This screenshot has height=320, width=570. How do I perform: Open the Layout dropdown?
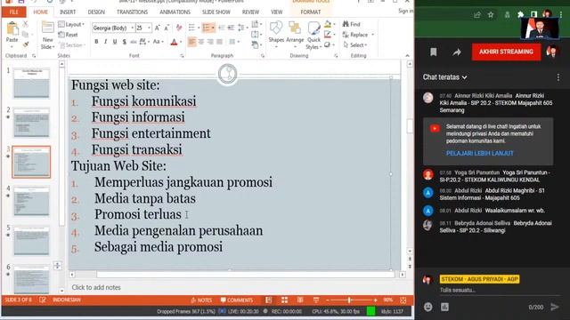[x=71, y=24]
